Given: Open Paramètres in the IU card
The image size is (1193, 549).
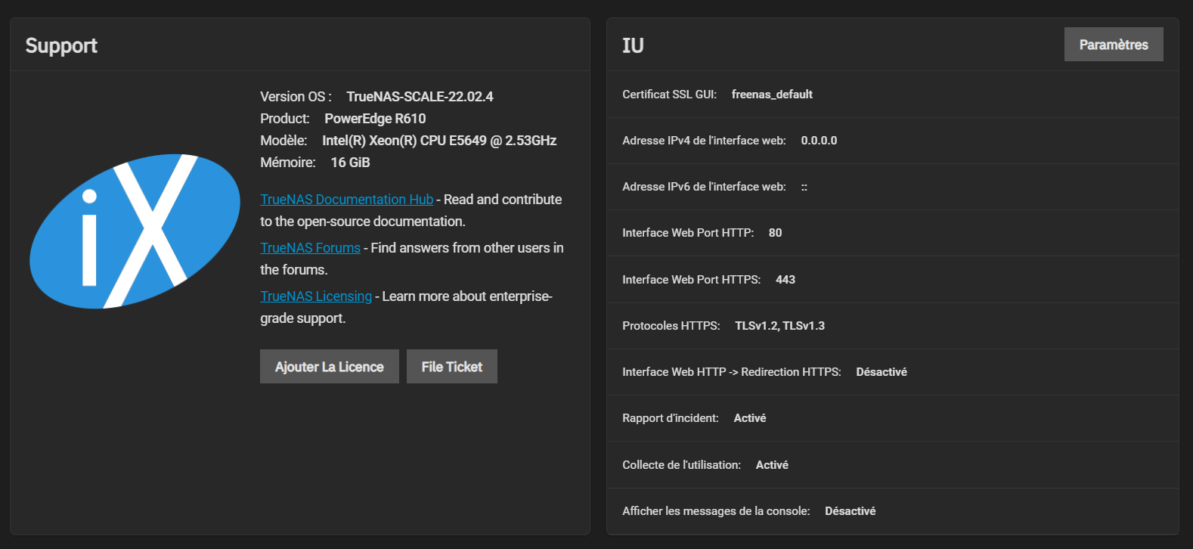Looking at the screenshot, I should coord(1113,45).
